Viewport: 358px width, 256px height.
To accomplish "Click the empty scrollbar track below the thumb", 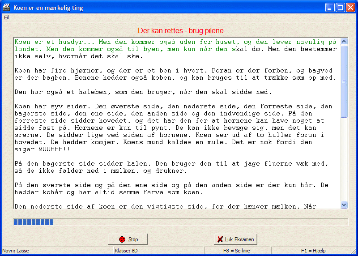I will (x=344, y=161).
